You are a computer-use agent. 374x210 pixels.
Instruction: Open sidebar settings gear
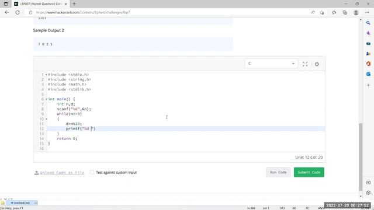pos(368,192)
